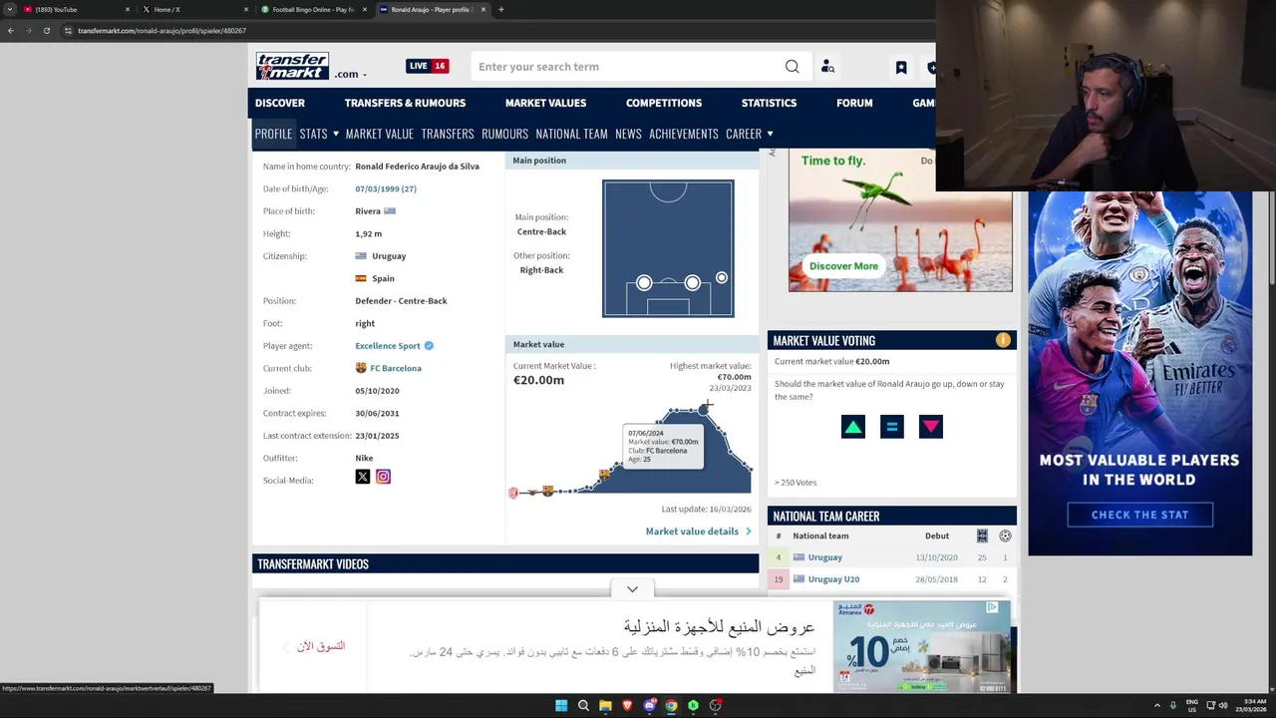Select the TRANSFERS sub-tab
This screenshot has width=1276, height=718.
point(448,134)
